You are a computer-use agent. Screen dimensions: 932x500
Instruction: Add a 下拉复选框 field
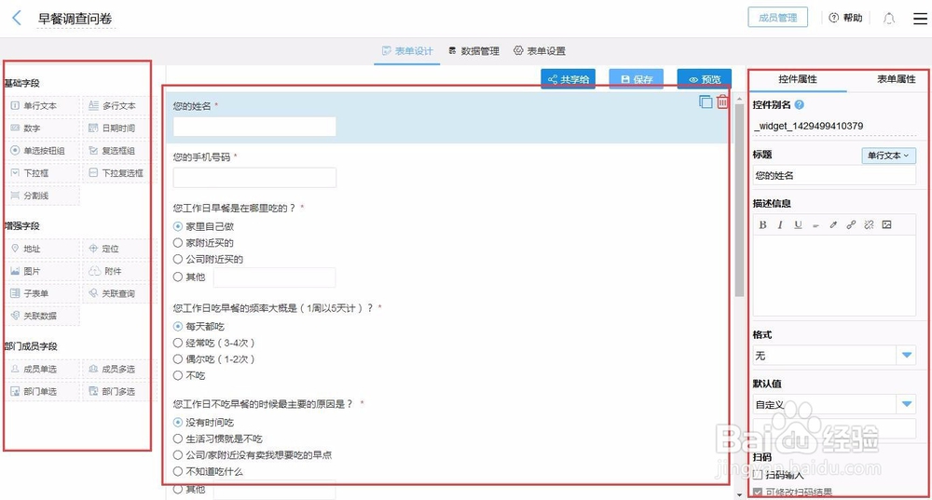point(117,173)
